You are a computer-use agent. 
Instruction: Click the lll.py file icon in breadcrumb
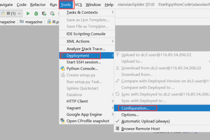tap(50, 22)
